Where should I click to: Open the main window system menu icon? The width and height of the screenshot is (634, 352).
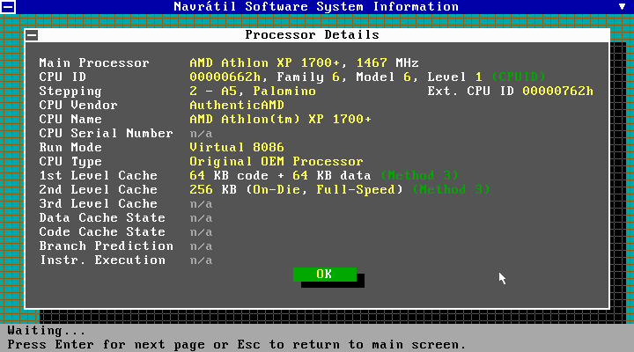[8, 6]
